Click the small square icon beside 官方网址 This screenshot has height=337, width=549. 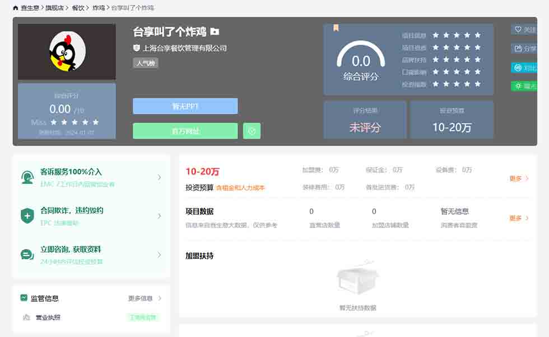pos(252,131)
